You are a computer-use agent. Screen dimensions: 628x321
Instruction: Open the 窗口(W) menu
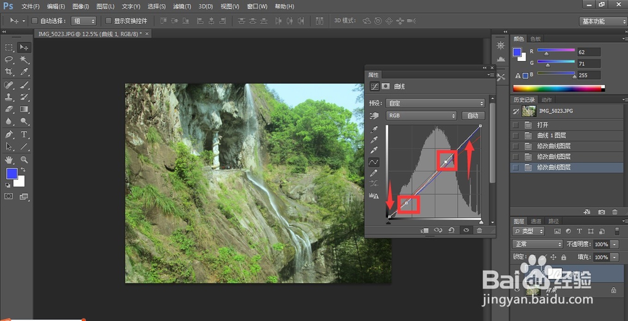[257, 6]
